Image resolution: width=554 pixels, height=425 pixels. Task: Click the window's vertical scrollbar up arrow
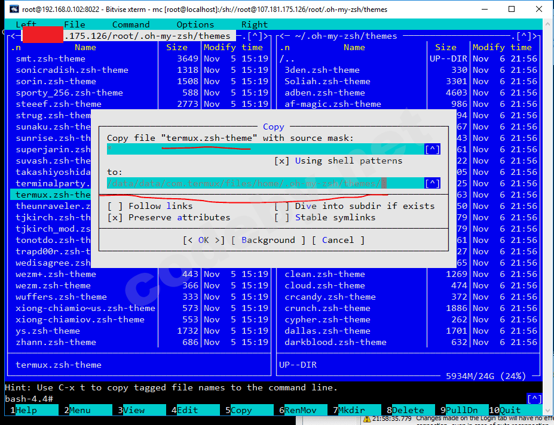(x=548, y=24)
